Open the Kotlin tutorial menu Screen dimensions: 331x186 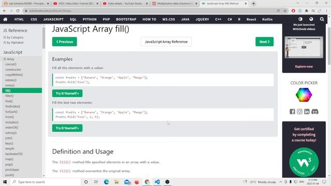pyautogui.click(x=267, y=19)
